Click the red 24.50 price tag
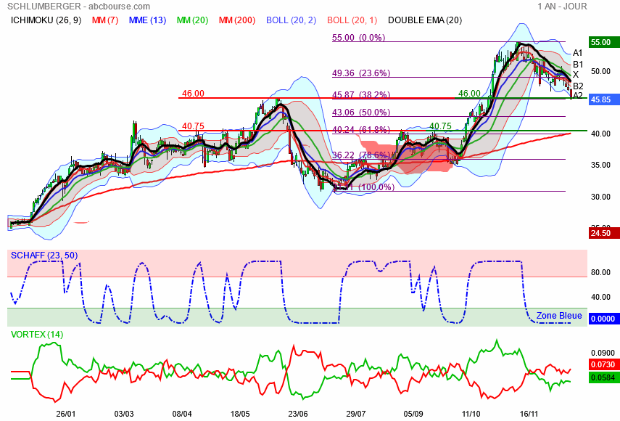The image size is (620, 421). tap(603, 233)
